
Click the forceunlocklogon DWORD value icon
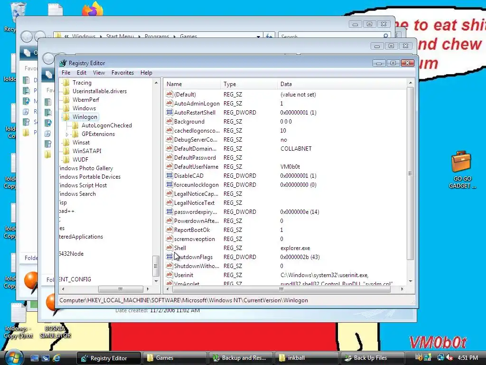coord(169,184)
